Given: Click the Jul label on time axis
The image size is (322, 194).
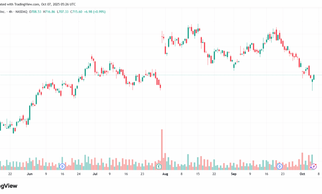Looking at the screenshot, I should tap(95, 175).
